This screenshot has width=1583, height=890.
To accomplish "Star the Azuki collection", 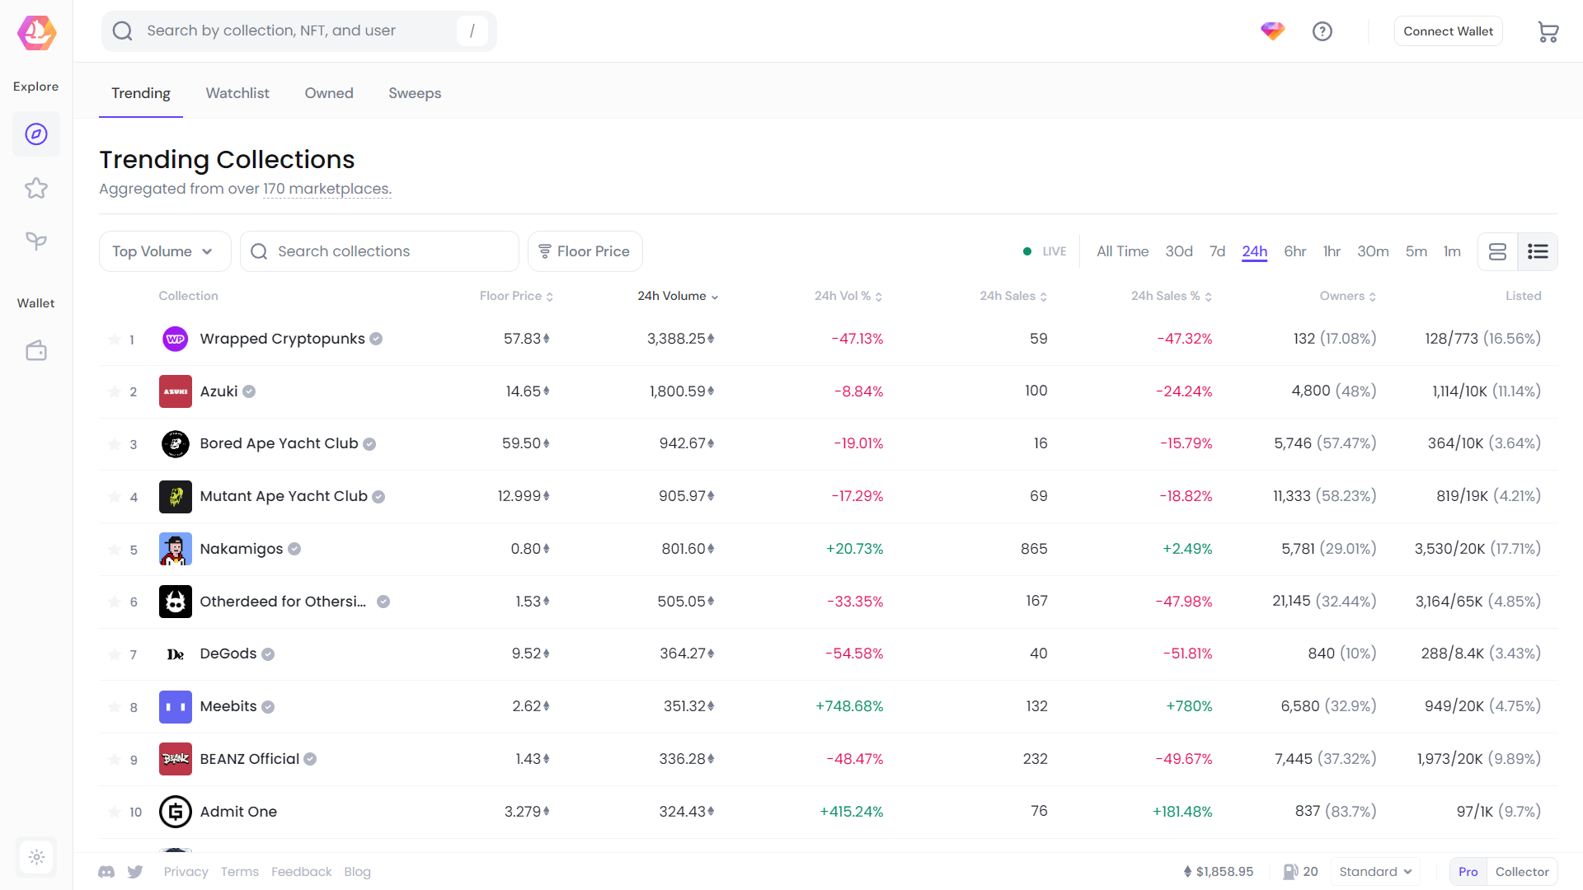I will tap(115, 391).
